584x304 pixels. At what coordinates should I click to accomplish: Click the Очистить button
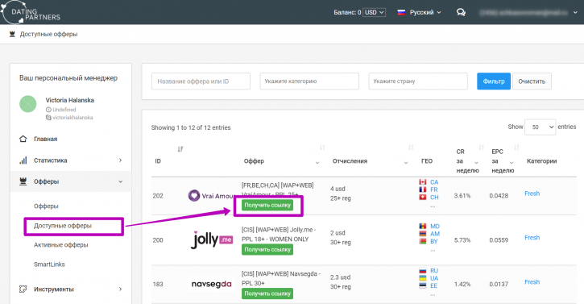click(532, 81)
